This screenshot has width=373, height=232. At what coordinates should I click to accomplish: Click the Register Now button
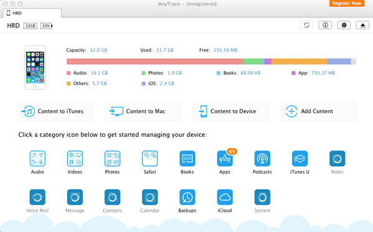(x=347, y=3)
